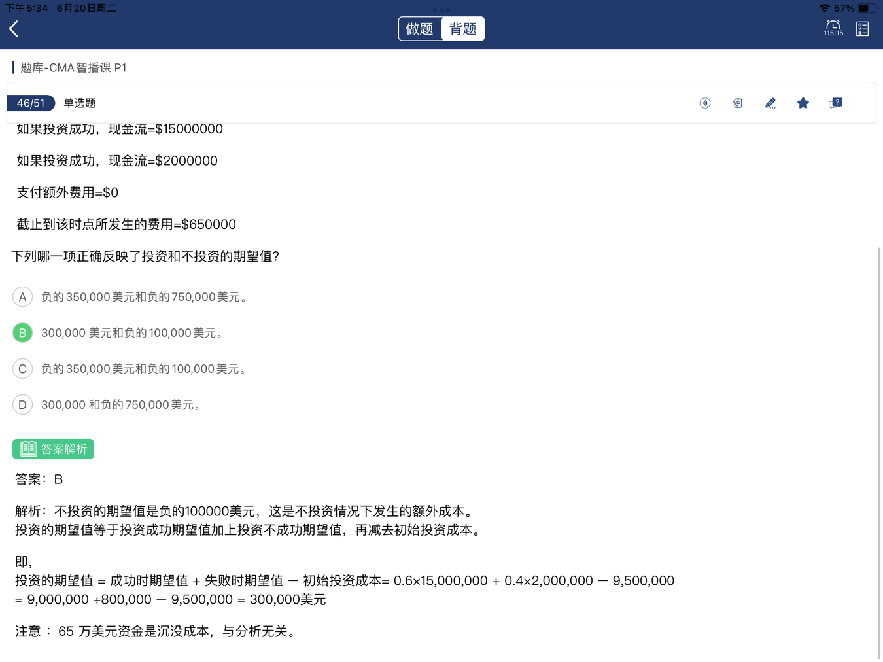883x662 pixels.
Task: Choose answer option C circle
Action: (23, 369)
